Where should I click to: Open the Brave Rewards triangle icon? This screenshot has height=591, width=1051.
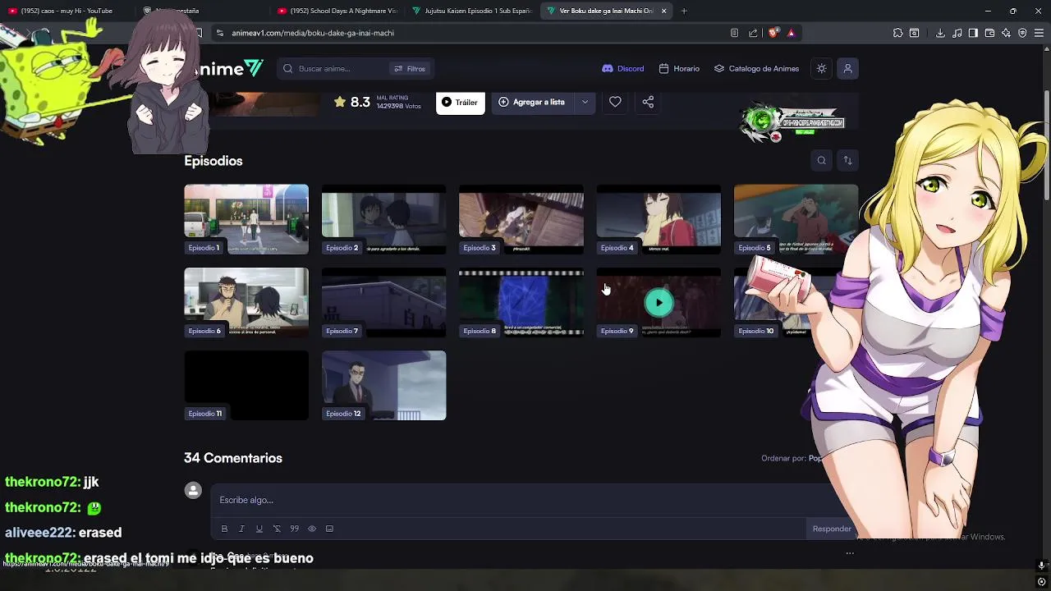click(791, 33)
